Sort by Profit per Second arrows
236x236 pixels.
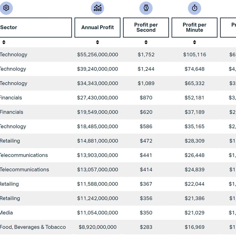click(x=146, y=42)
